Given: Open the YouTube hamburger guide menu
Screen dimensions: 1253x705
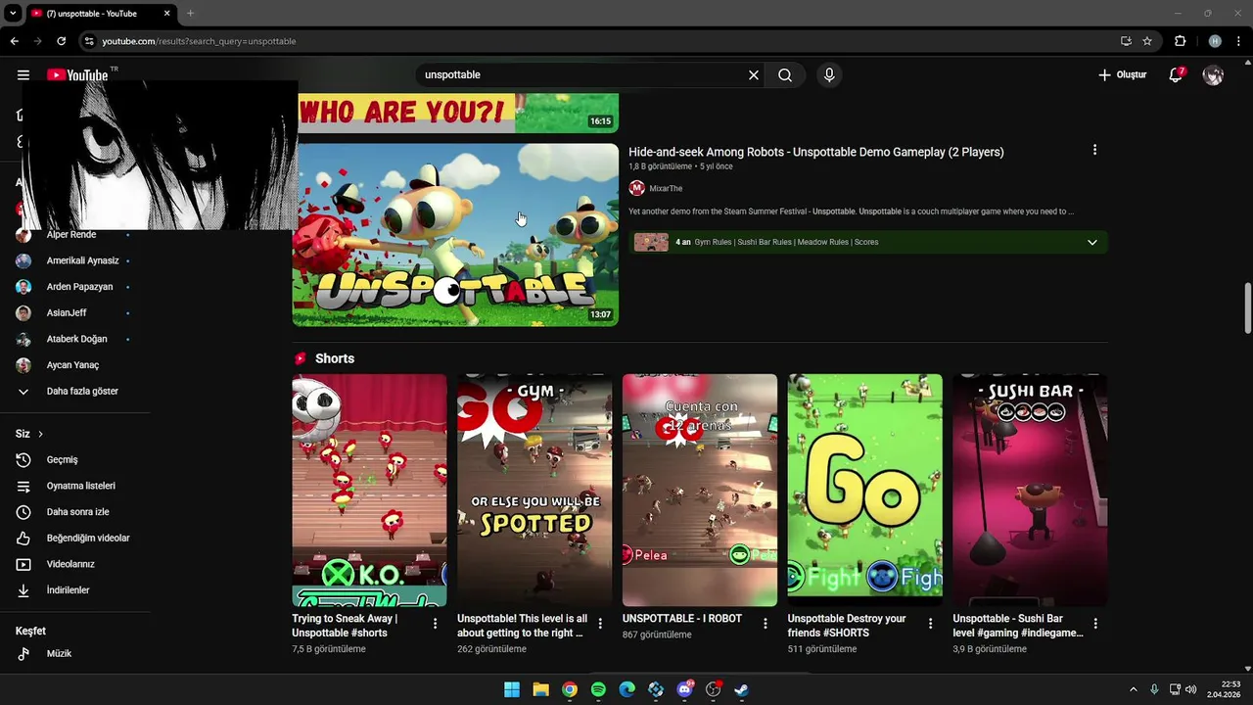Looking at the screenshot, I should pos(23,74).
